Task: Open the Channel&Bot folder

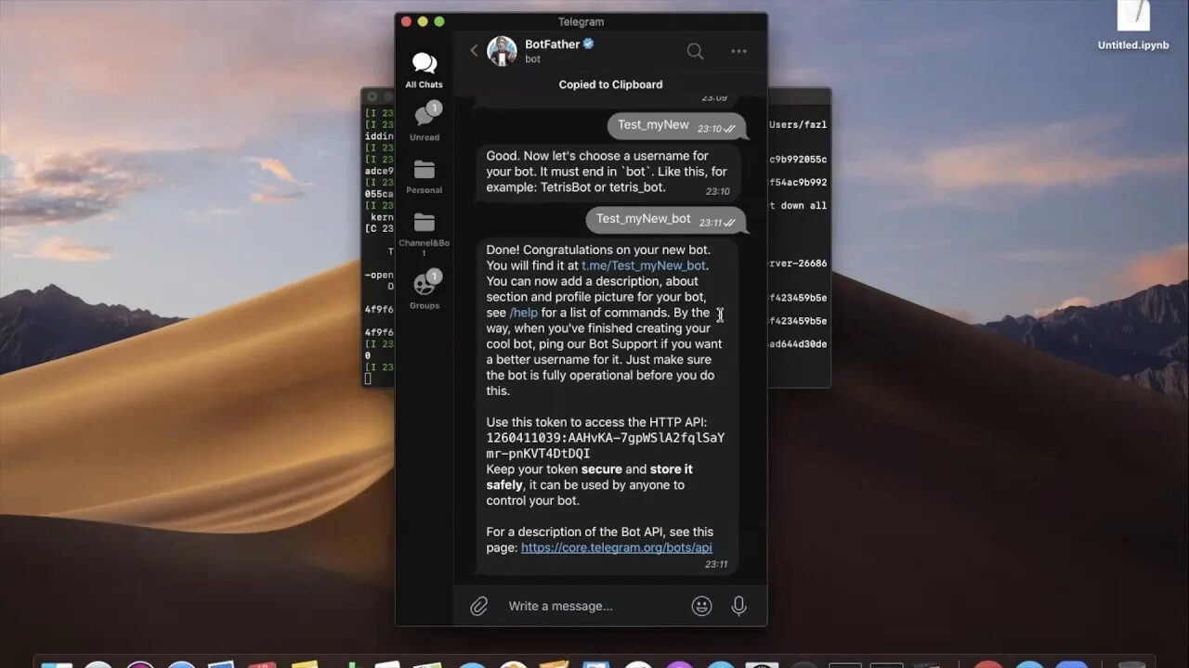Action: [x=425, y=234]
